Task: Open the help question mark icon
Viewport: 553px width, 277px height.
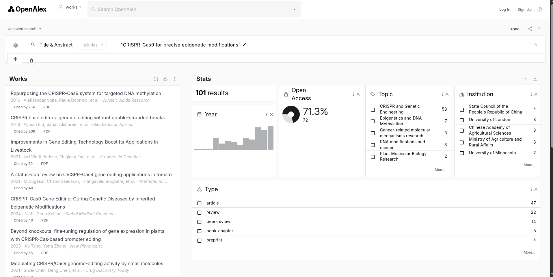Action: click(539, 9)
